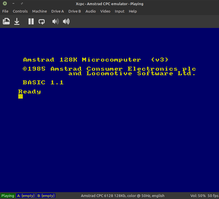
Task: Maximize the Xcpc emulator window
Action: (22, 3)
